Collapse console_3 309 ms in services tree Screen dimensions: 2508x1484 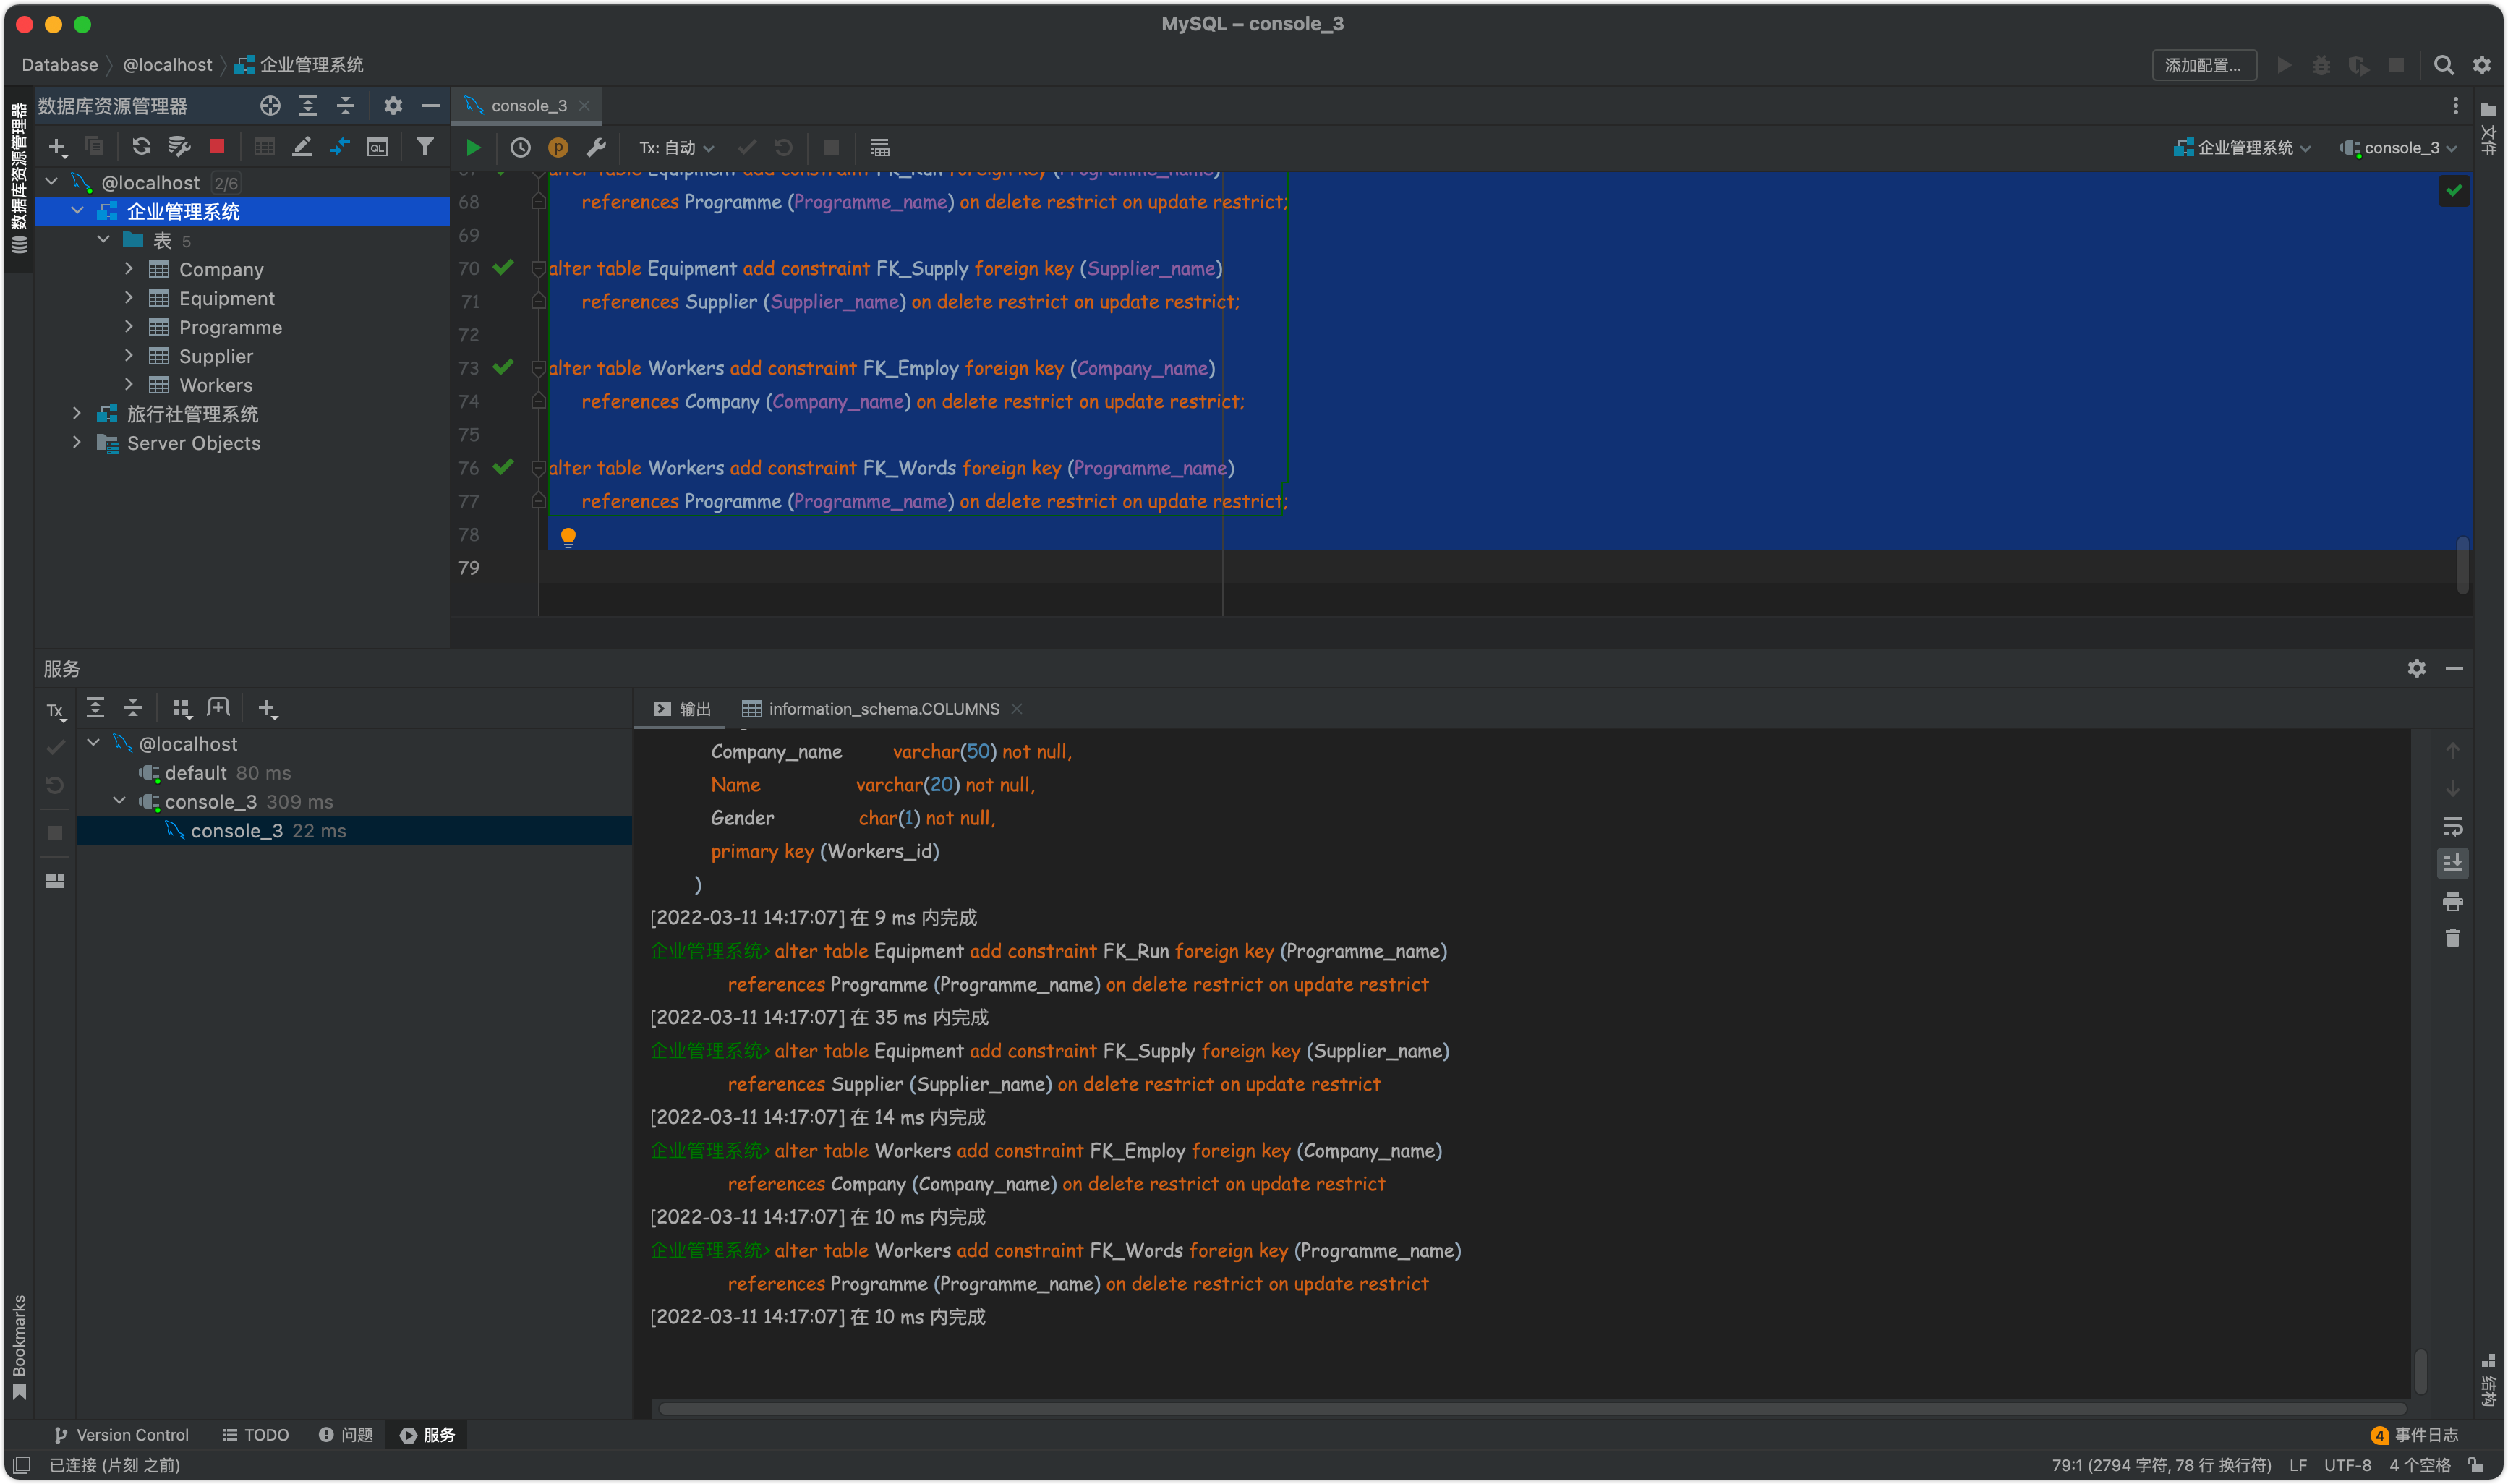tap(120, 802)
